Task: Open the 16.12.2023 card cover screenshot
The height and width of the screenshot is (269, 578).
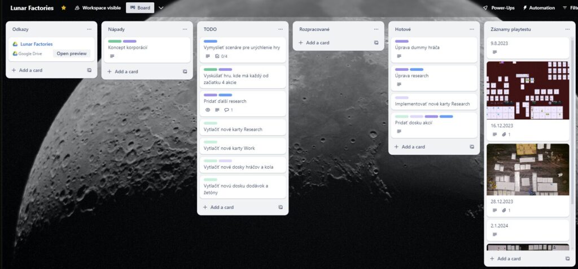Action: [x=528, y=91]
